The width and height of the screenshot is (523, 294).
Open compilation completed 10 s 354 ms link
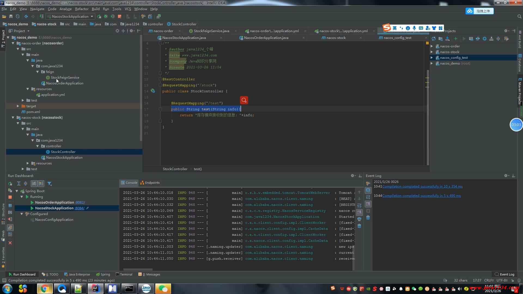(422, 186)
